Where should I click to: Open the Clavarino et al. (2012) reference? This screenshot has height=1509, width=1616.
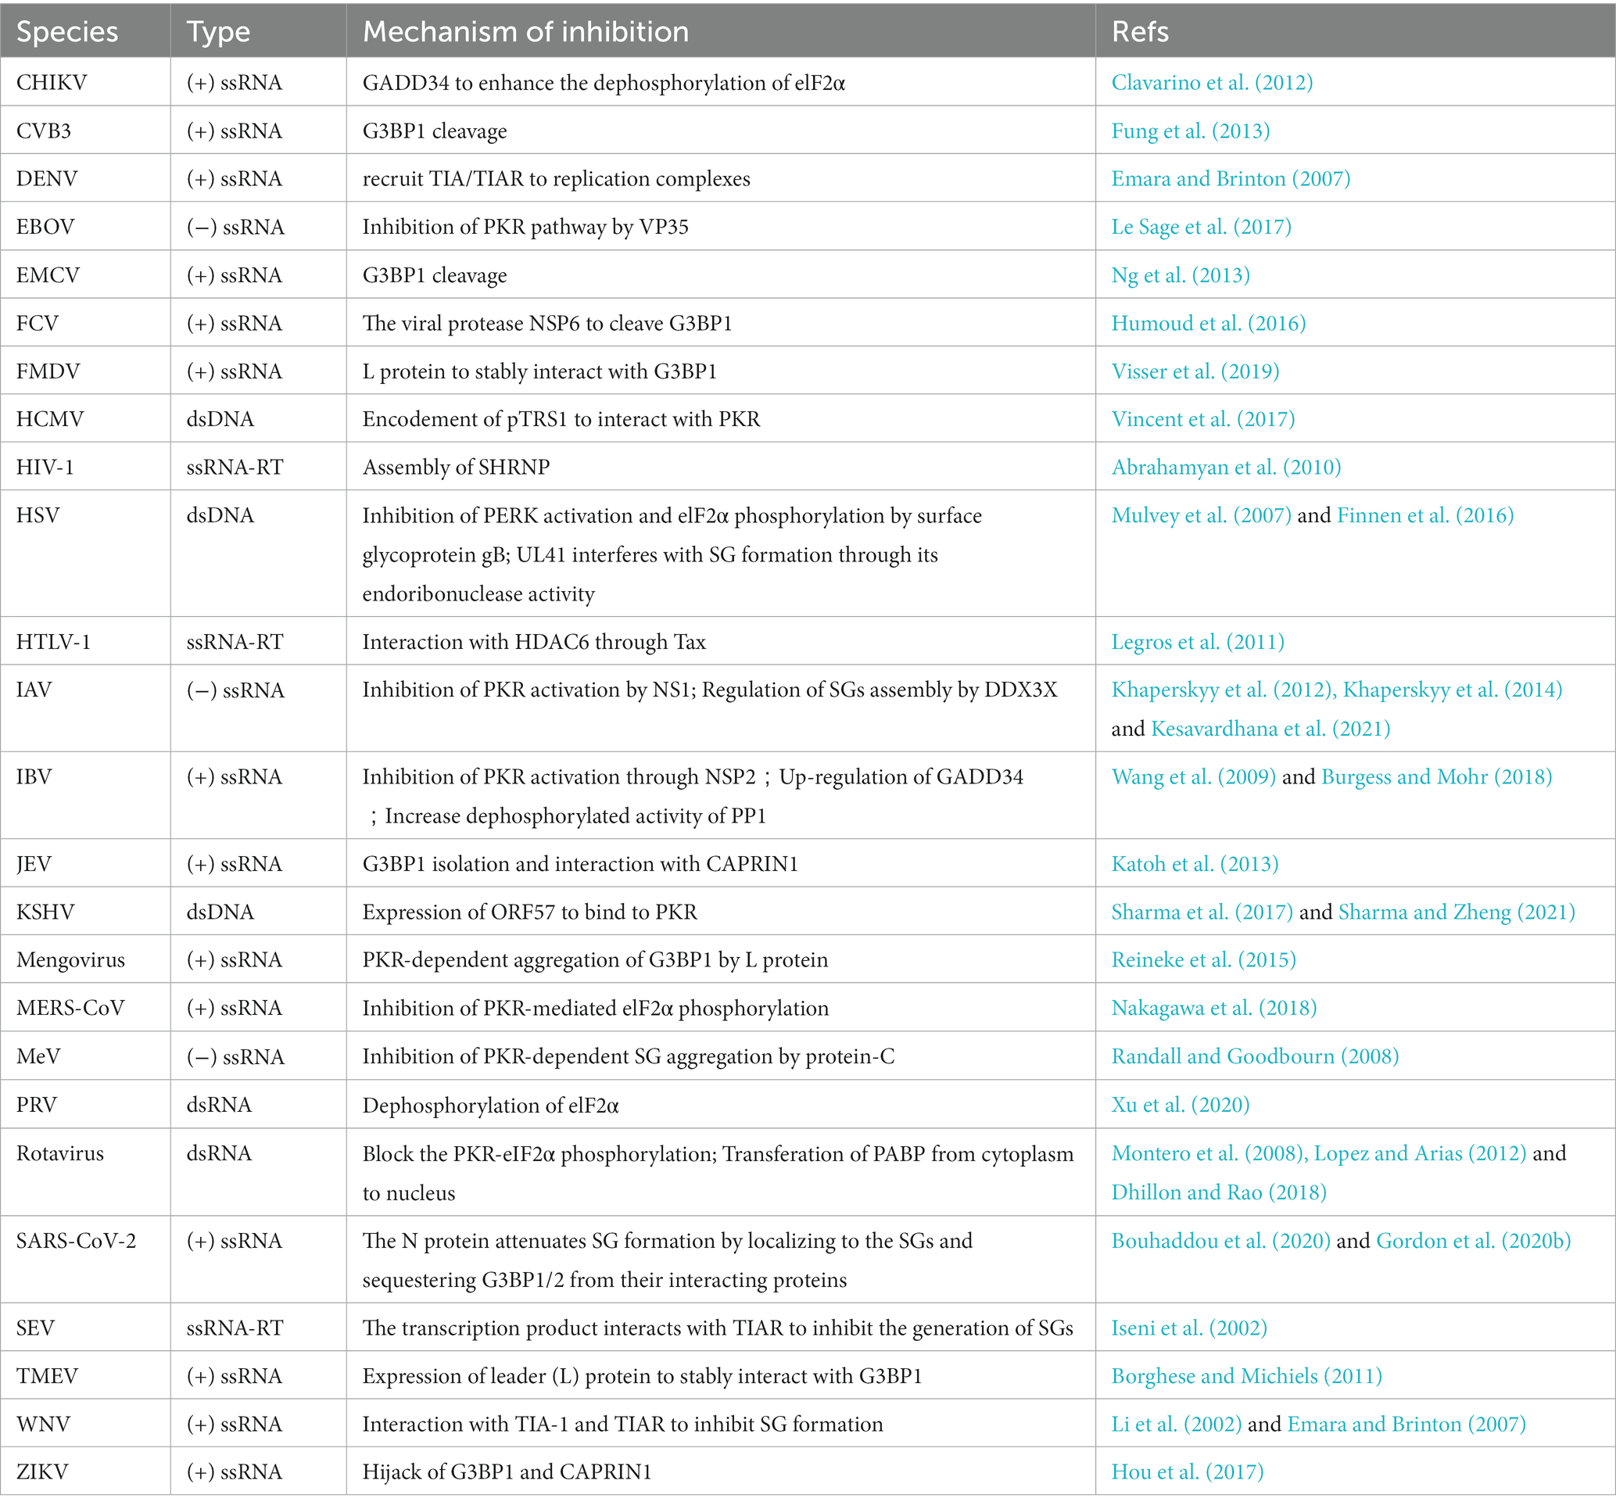1212,82
